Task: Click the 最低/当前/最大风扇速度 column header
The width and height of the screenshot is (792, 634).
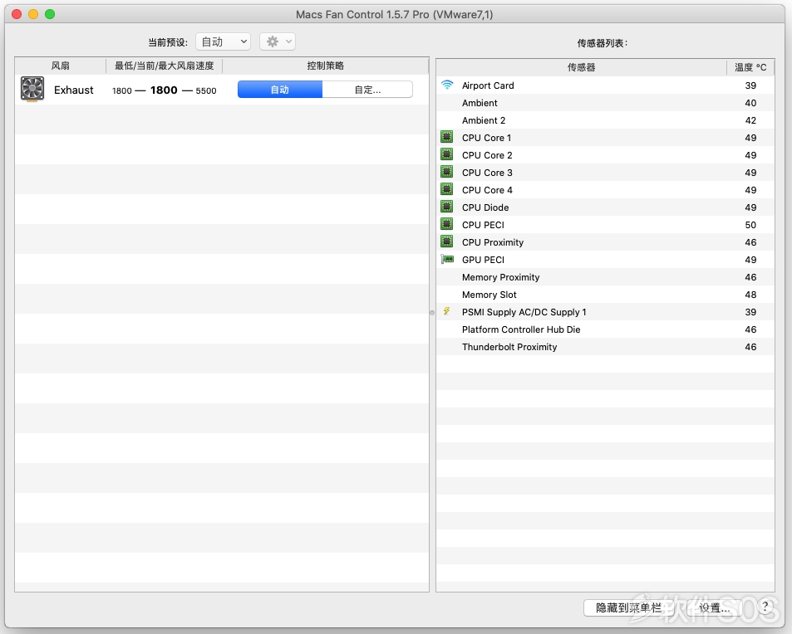Action: pos(165,66)
